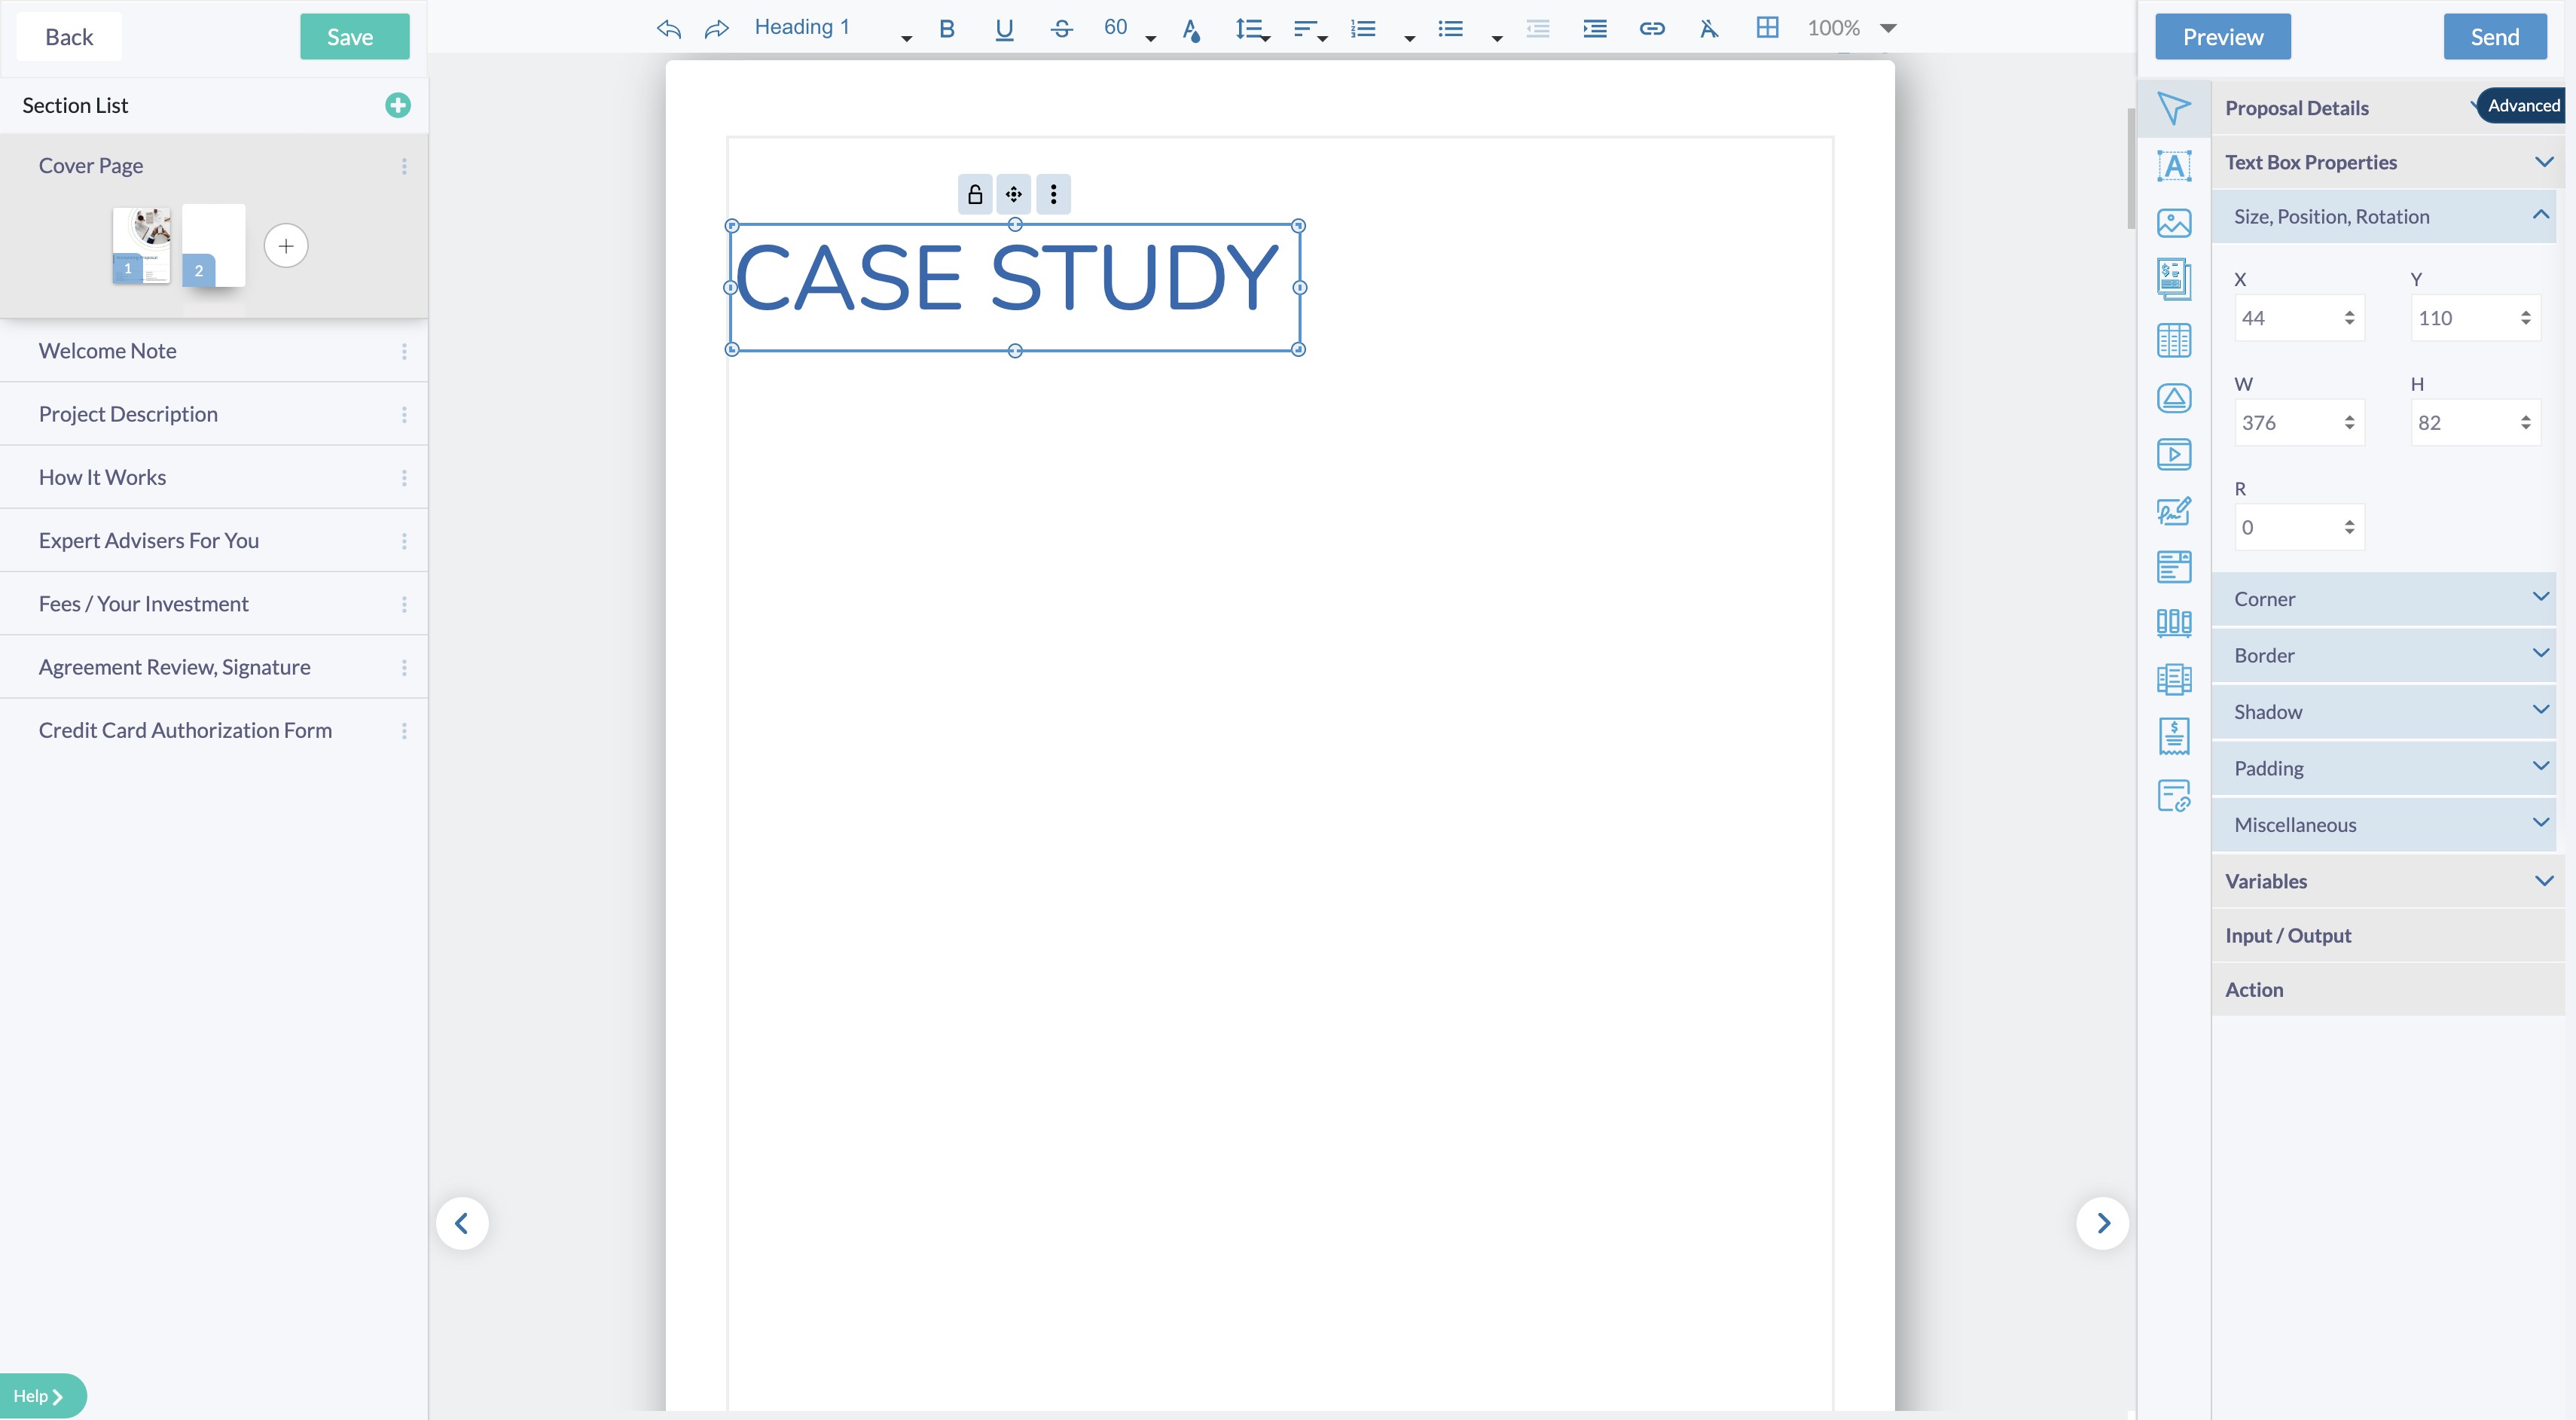Select the image tool in right sidebar
Image resolution: width=2576 pixels, height=1420 pixels.
pyautogui.click(x=2173, y=223)
